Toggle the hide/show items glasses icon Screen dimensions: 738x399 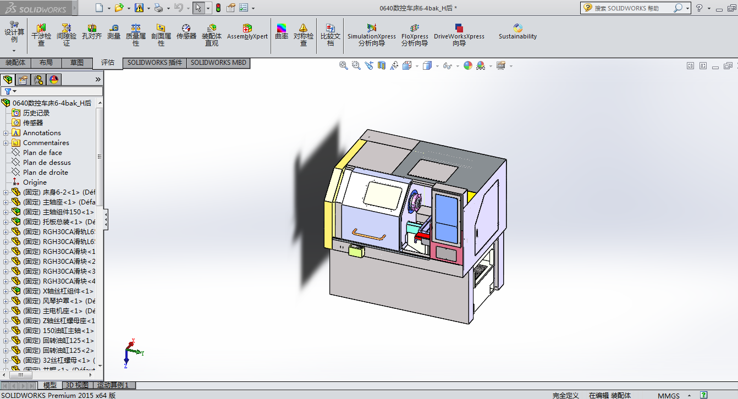[448, 65]
